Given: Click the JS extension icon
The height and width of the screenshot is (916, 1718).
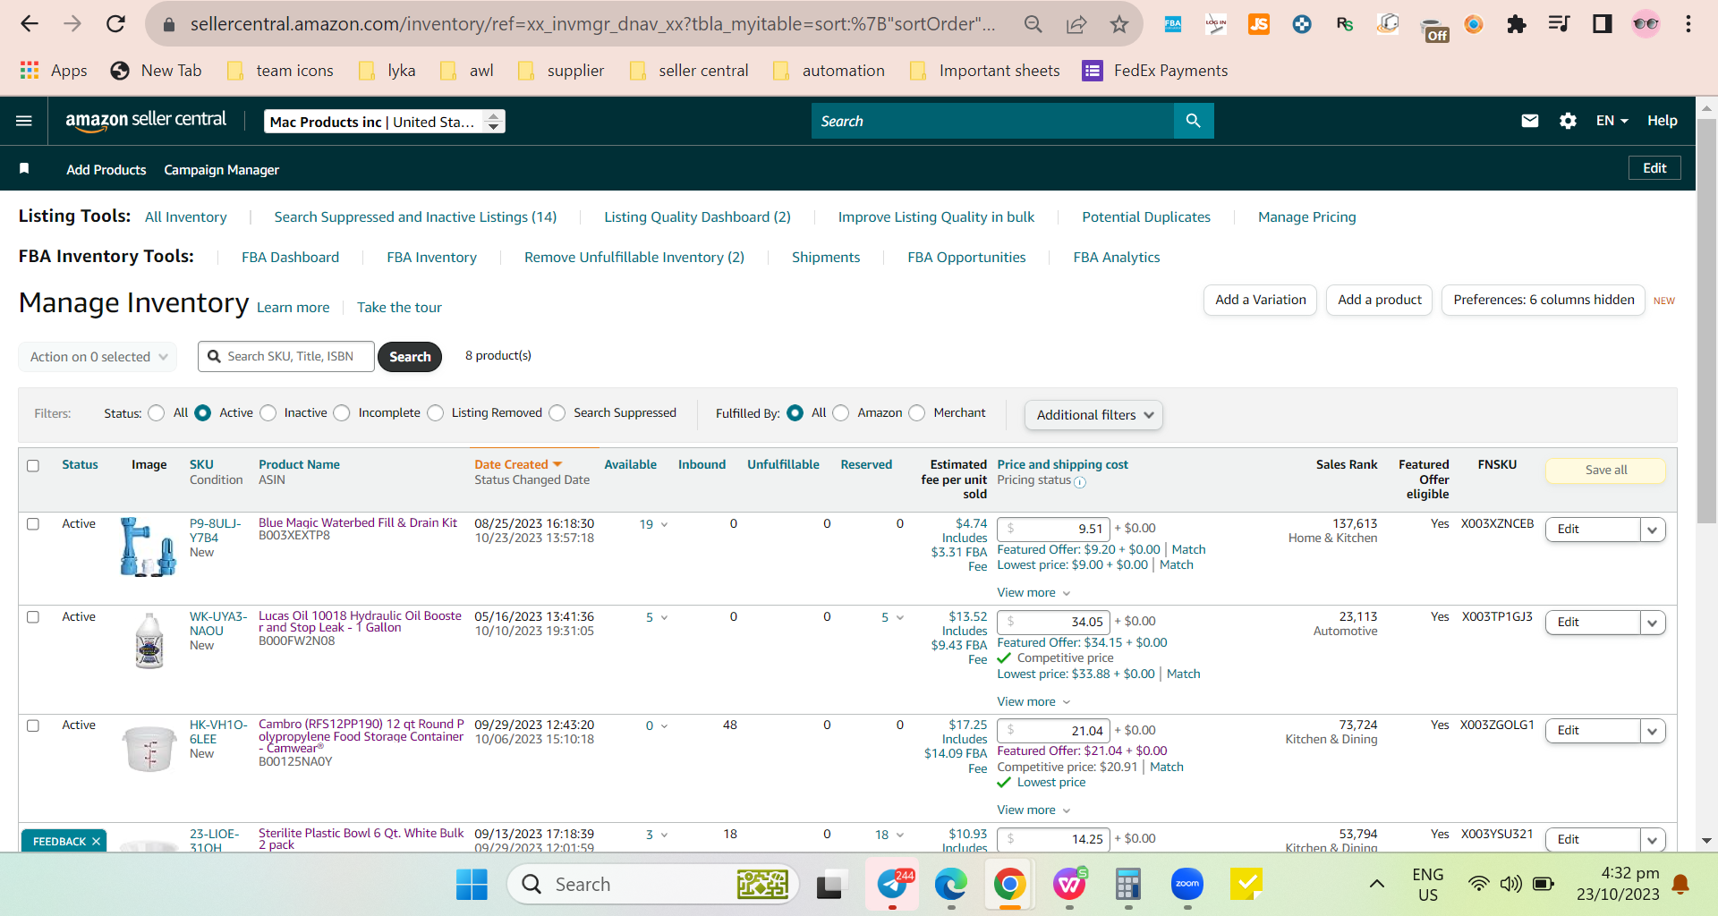Looking at the screenshot, I should (x=1258, y=24).
